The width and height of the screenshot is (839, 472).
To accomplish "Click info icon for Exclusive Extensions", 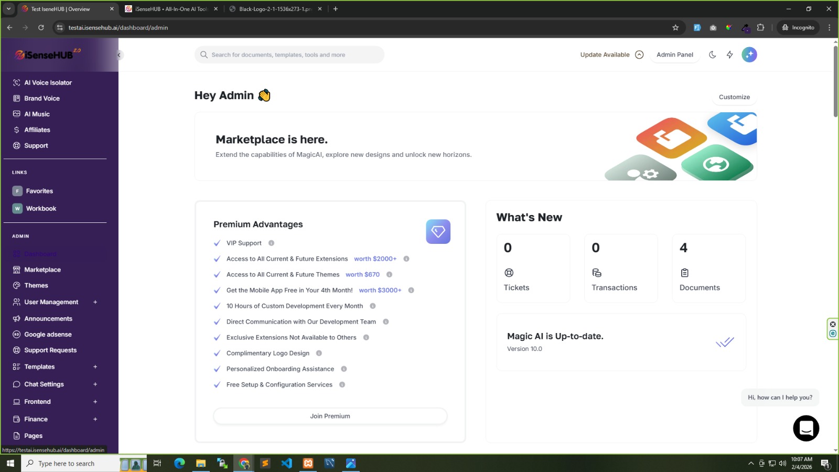I will point(366,338).
